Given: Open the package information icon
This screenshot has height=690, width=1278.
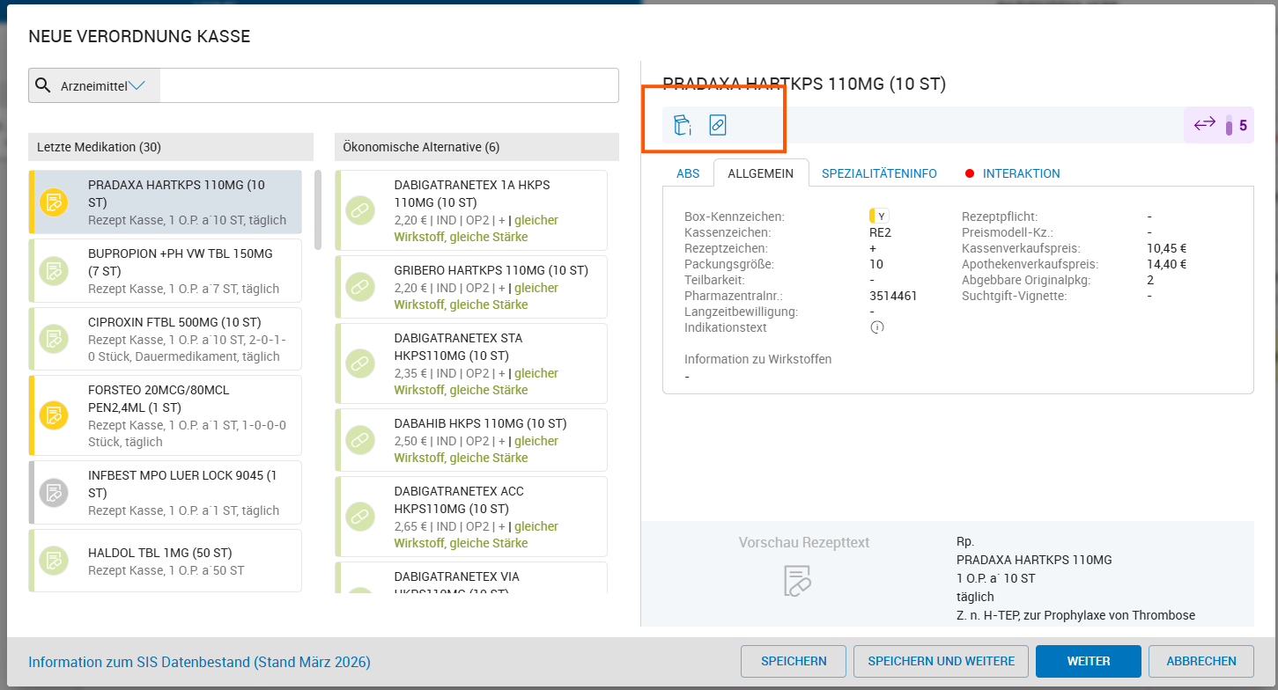Looking at the screenshot, I should tap(683, 125).
